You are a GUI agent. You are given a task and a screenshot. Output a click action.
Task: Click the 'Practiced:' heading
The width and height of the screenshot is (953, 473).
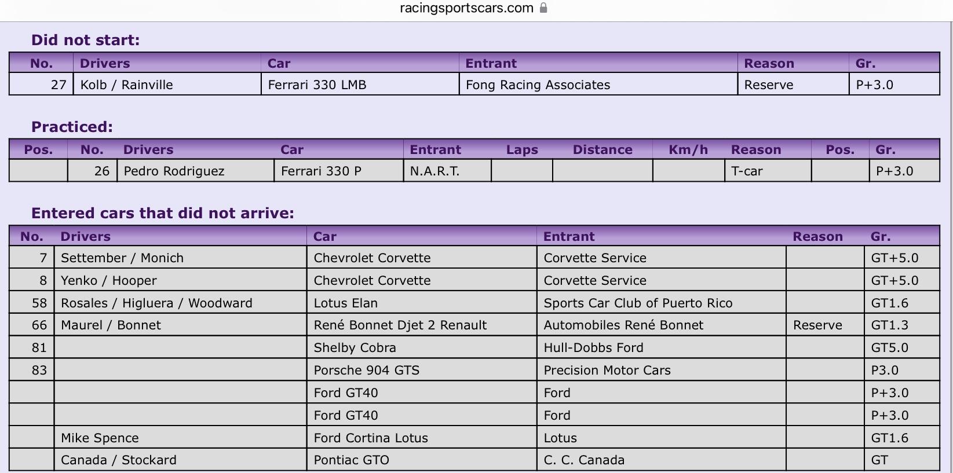[x=72, y=127]
